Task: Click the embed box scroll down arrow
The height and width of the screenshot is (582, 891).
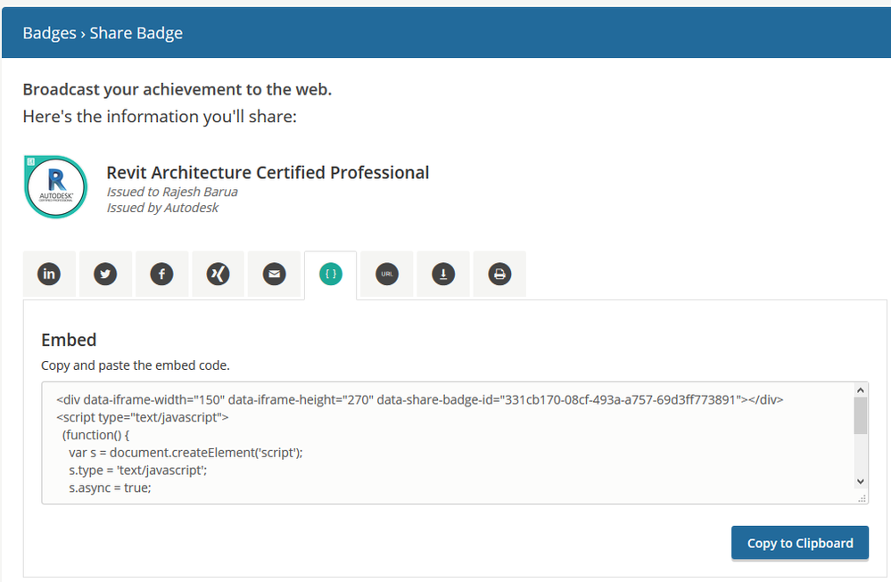Action: pyautogui.click(x=861, y=481)
